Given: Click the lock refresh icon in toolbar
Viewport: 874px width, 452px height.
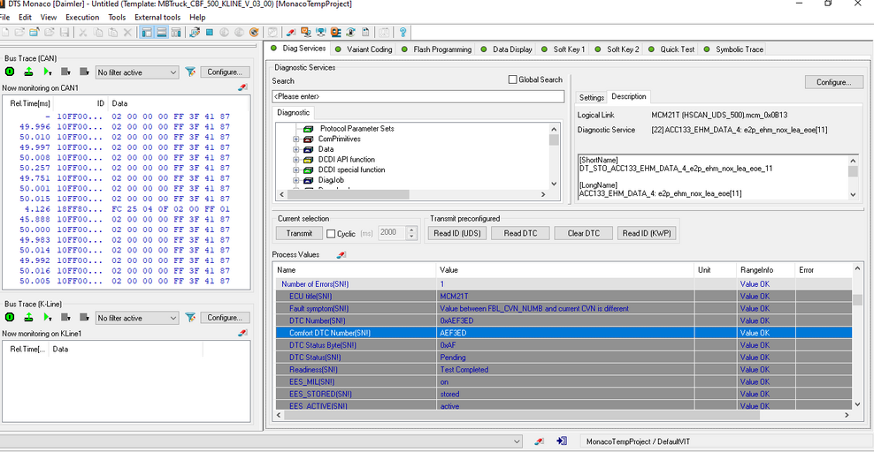Looking at the screenshot, I should pyautogui.click(x=350, y=33).
